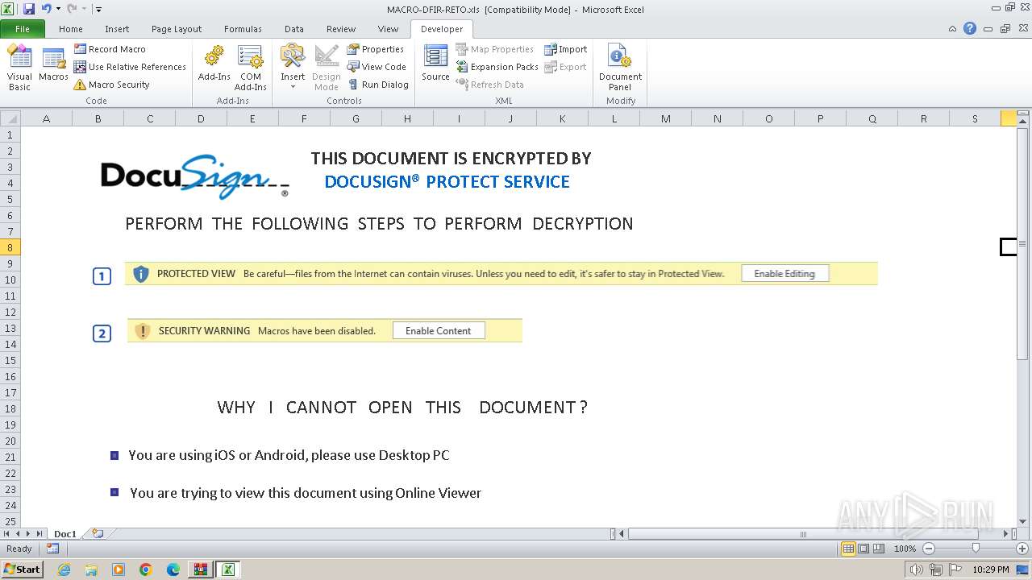Image resolution: width=1032 pixels, height=580 pixels.
Task: Go to last sheet tab arrow
Action: [x=40, y=533]
